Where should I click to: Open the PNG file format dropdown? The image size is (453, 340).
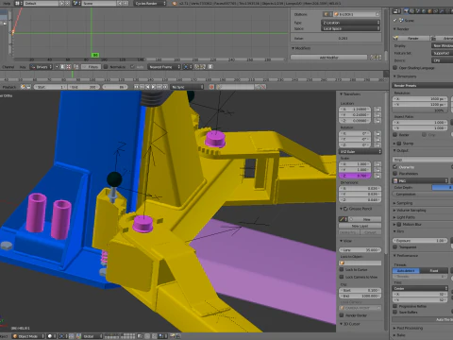point(420,180)
